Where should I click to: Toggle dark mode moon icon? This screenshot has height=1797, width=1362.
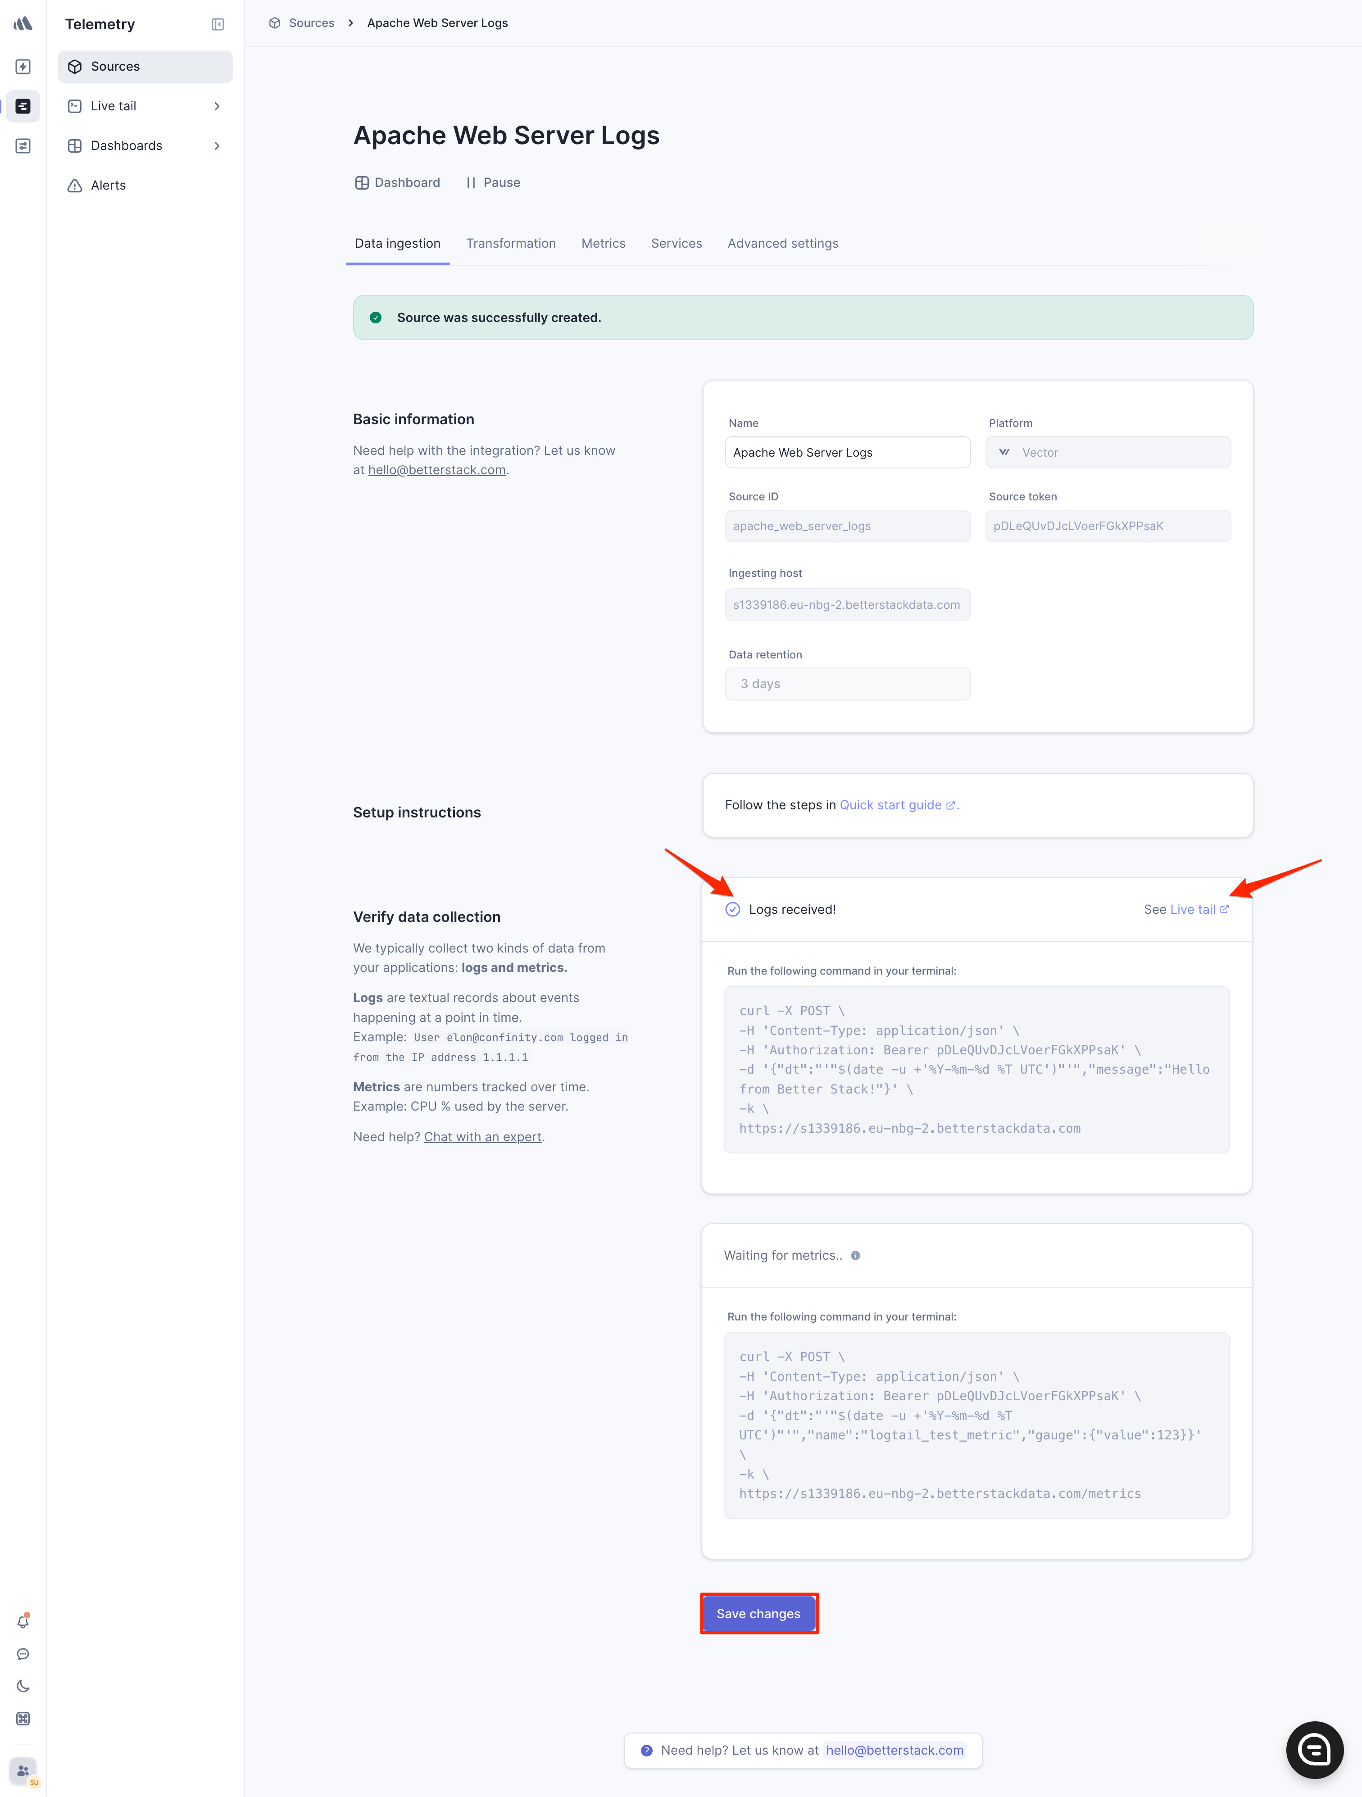click(23, 1686)
